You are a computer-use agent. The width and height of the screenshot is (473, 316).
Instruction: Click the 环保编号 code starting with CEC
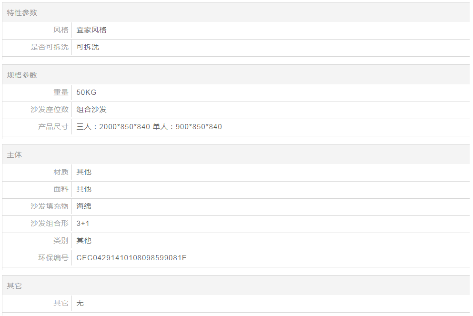point(131,258)
